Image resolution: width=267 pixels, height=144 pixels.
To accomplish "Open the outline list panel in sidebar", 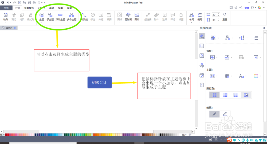I will point(202,46).
